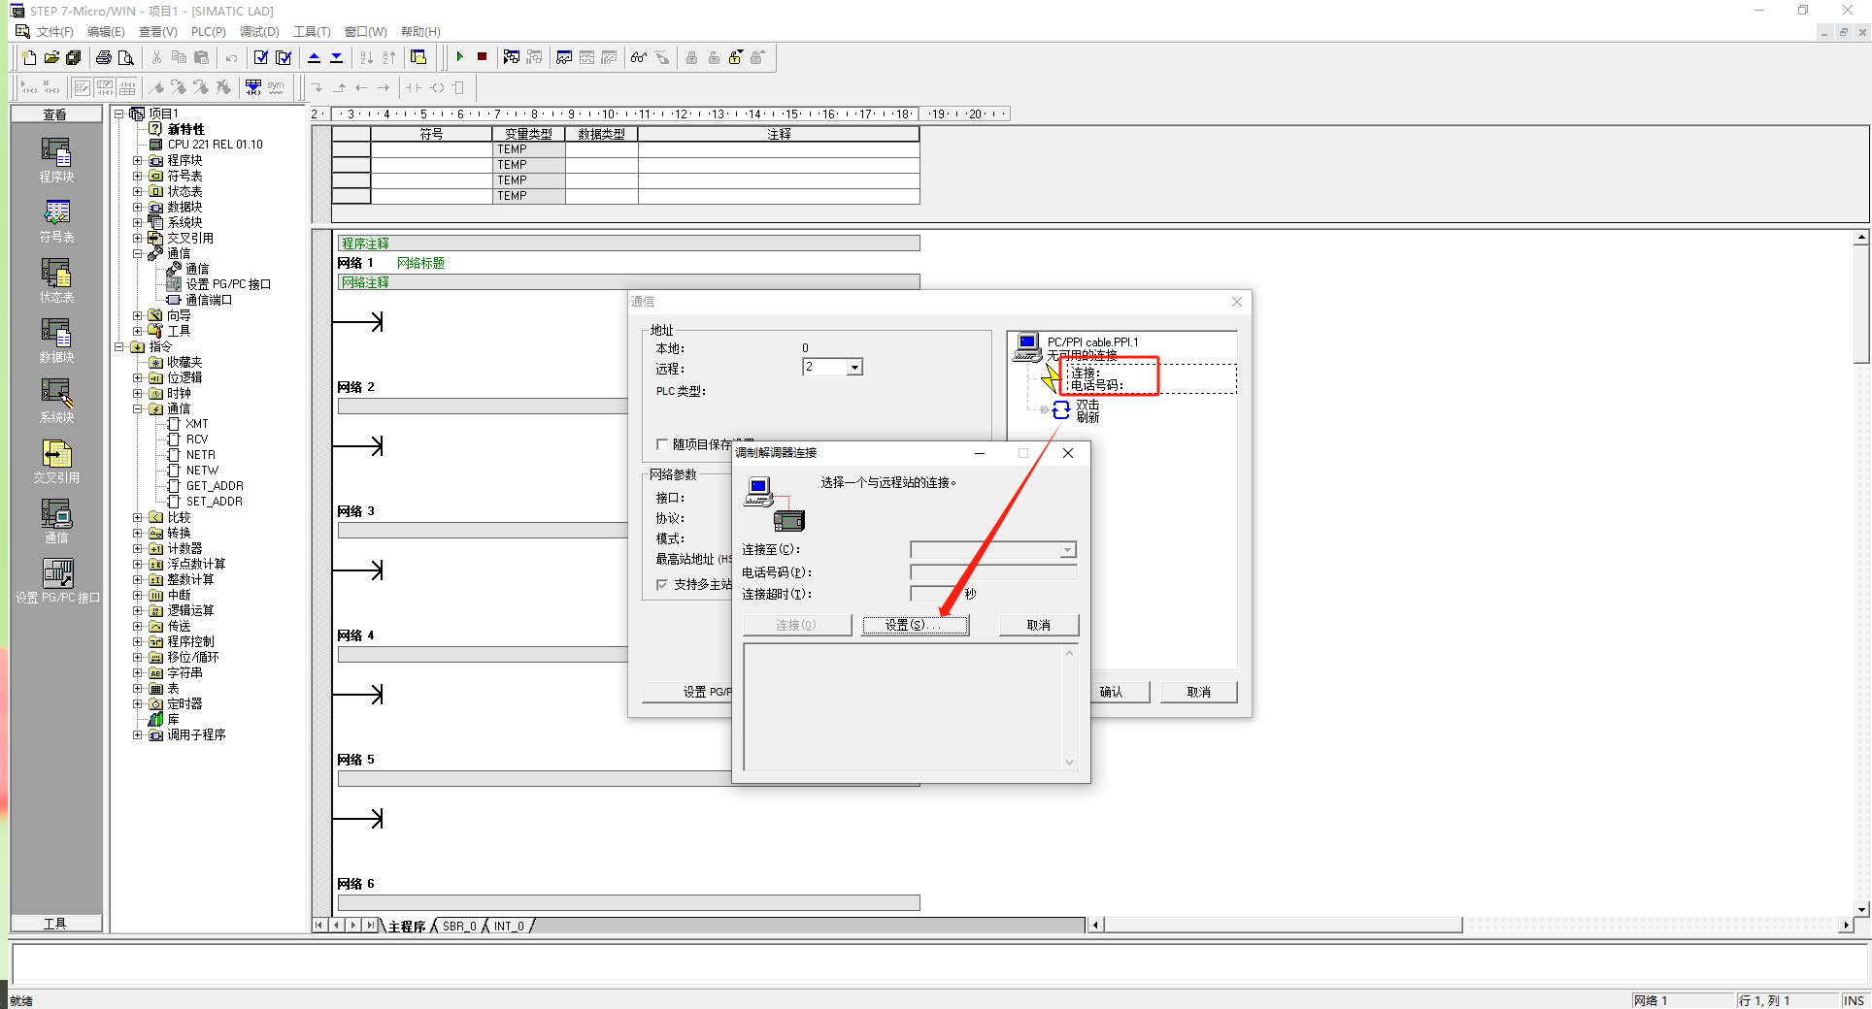Open 系统块 in the left navigation bar
The height and width of the screenshot is (1009, 1872).
click(x=56, y=401)
